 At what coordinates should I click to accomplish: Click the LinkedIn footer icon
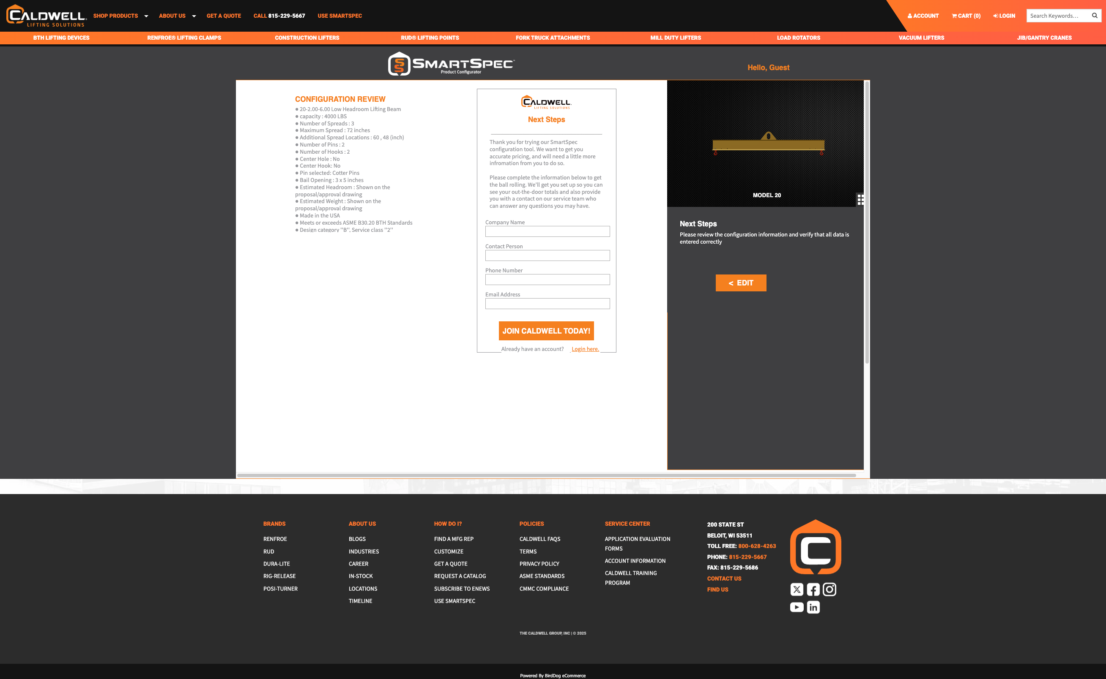[813, 607]
